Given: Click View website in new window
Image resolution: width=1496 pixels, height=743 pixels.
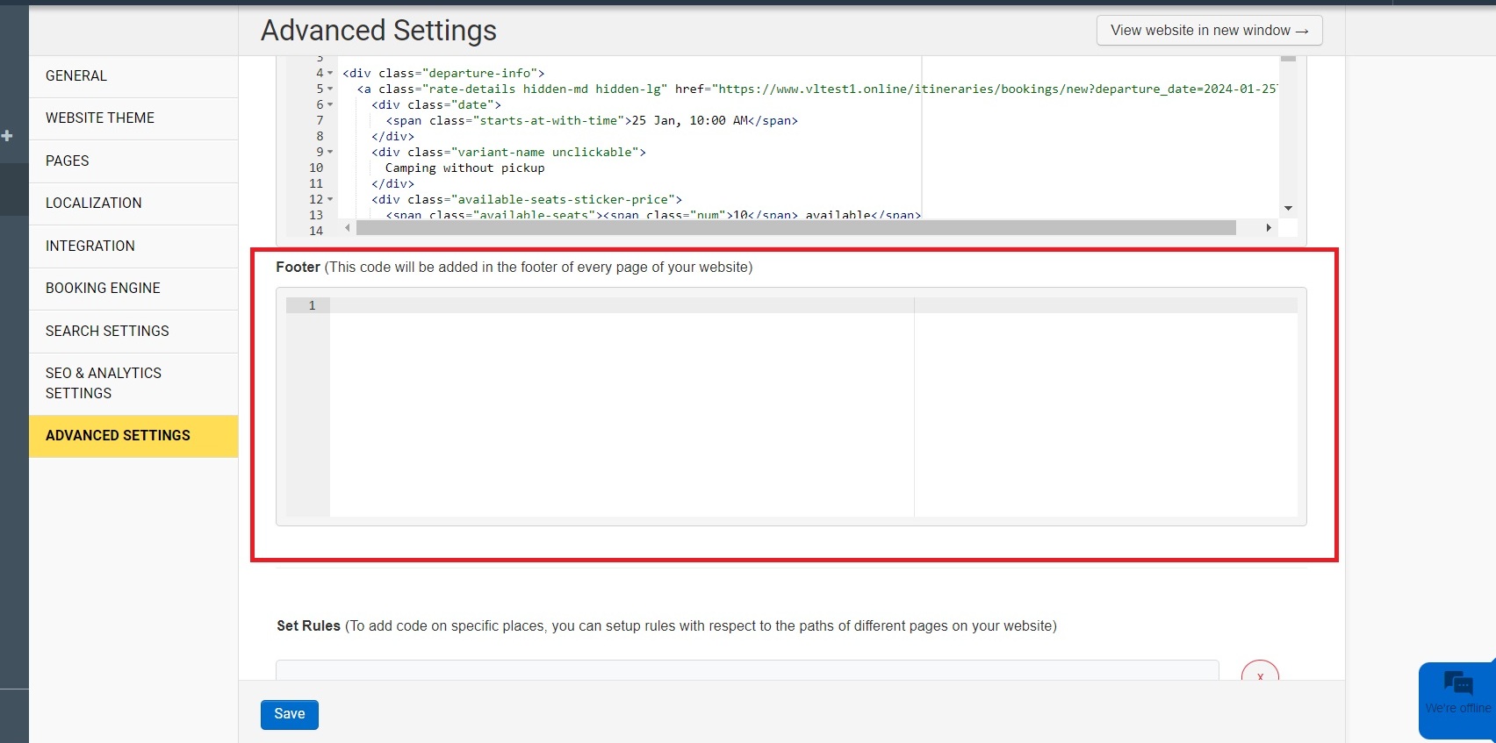Looking at the screenshot, I should [1209, 31].
